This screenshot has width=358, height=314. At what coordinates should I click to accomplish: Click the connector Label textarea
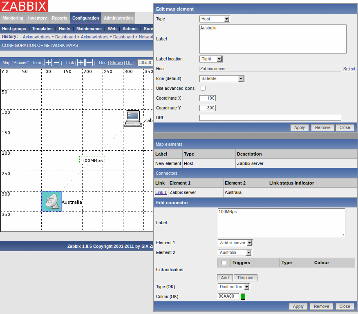281,223
